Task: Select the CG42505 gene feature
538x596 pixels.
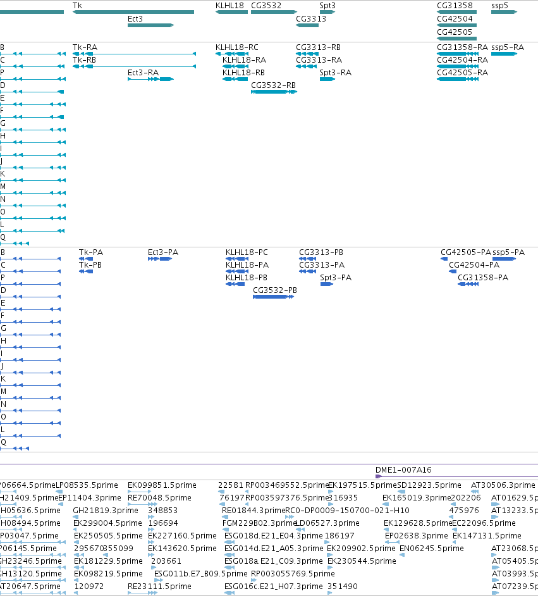Action: coord(456,39)
